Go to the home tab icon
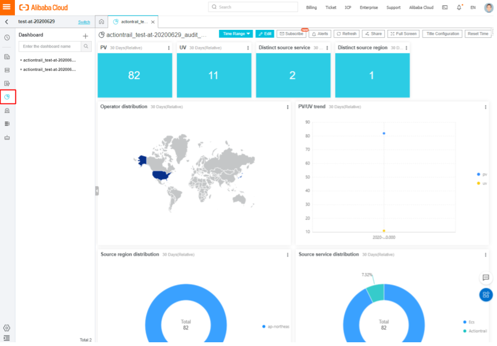The image size is (497, 346). click(101, 21)
